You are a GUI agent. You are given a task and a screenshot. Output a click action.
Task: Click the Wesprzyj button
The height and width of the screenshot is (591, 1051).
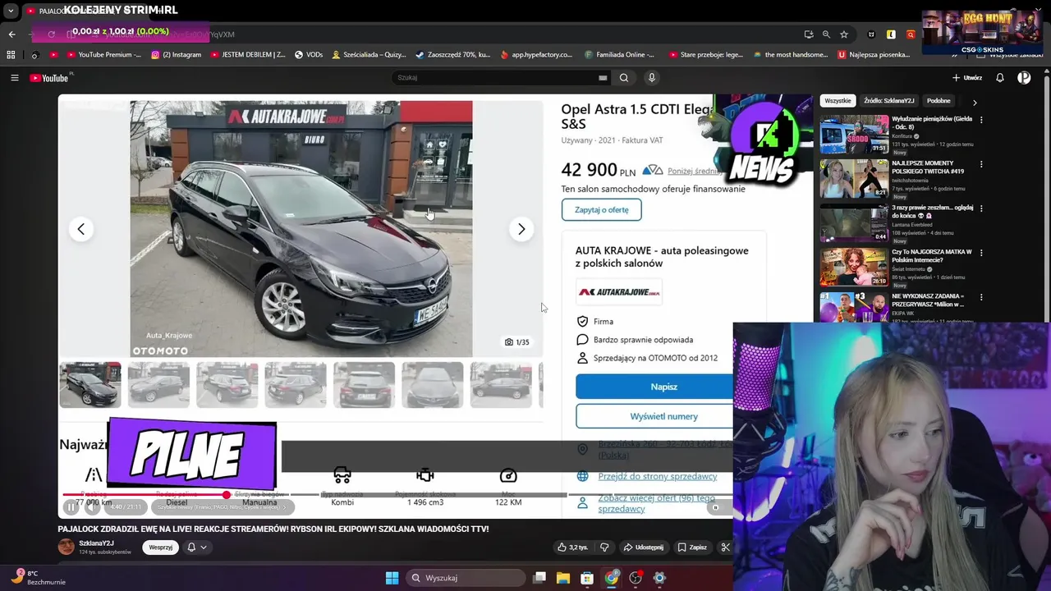click(x=161, y=547)
